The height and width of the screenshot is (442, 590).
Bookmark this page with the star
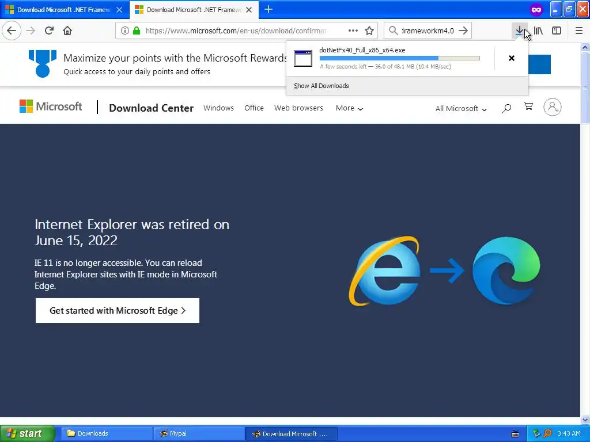[x=369, y=31]
